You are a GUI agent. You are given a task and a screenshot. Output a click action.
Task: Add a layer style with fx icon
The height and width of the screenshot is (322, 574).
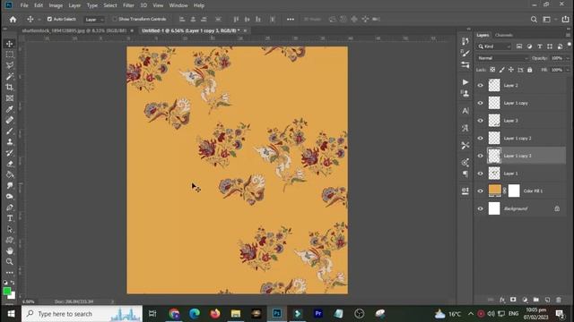pyautogui.click(x=502, y=300)
